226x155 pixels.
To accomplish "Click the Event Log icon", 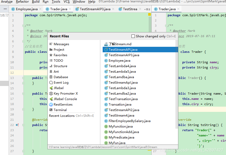I will coord(51,82).
